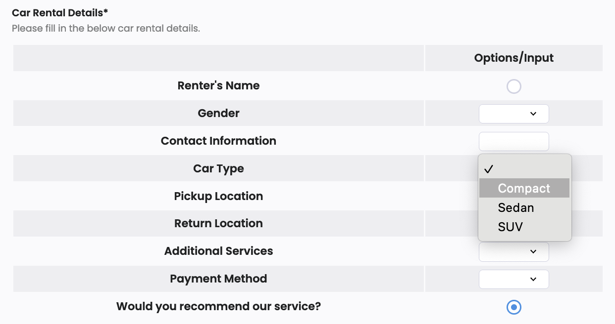
Task: Click the Options/Input column header
Action: 514,58
